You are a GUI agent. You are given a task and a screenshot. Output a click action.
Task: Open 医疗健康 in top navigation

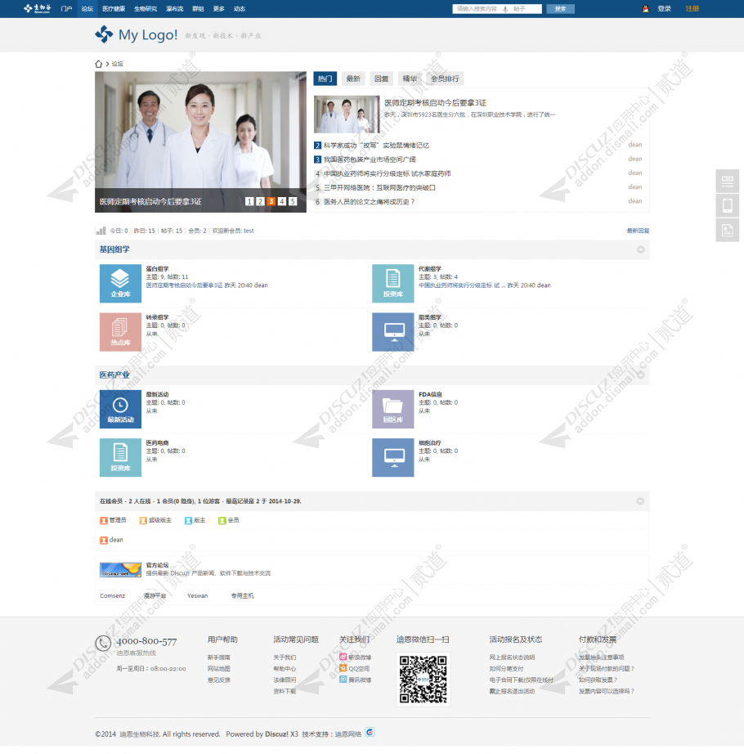click(x=114, y=9)
